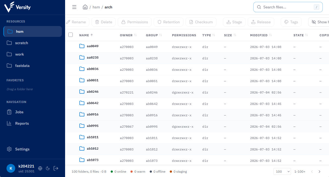Click the Permissions column header
The image size is (329, 177).
pyautogui.click(x=184, y=35)
